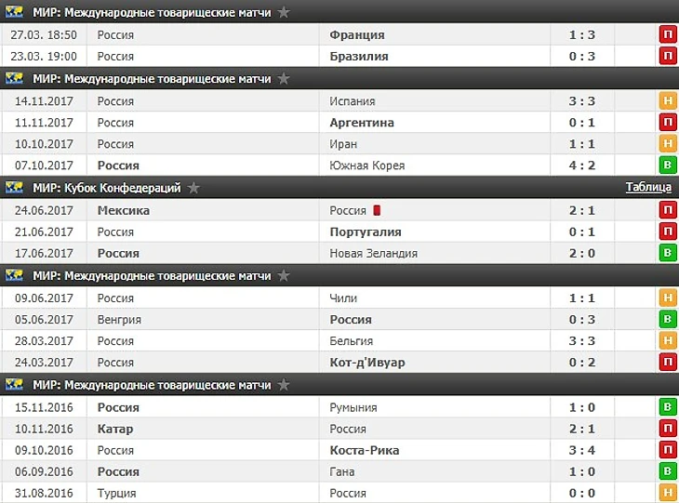Viewport: 679px width, 503px height.
Task: Click the 2017 autumn friendlies section header
Action: pos(339,79)
